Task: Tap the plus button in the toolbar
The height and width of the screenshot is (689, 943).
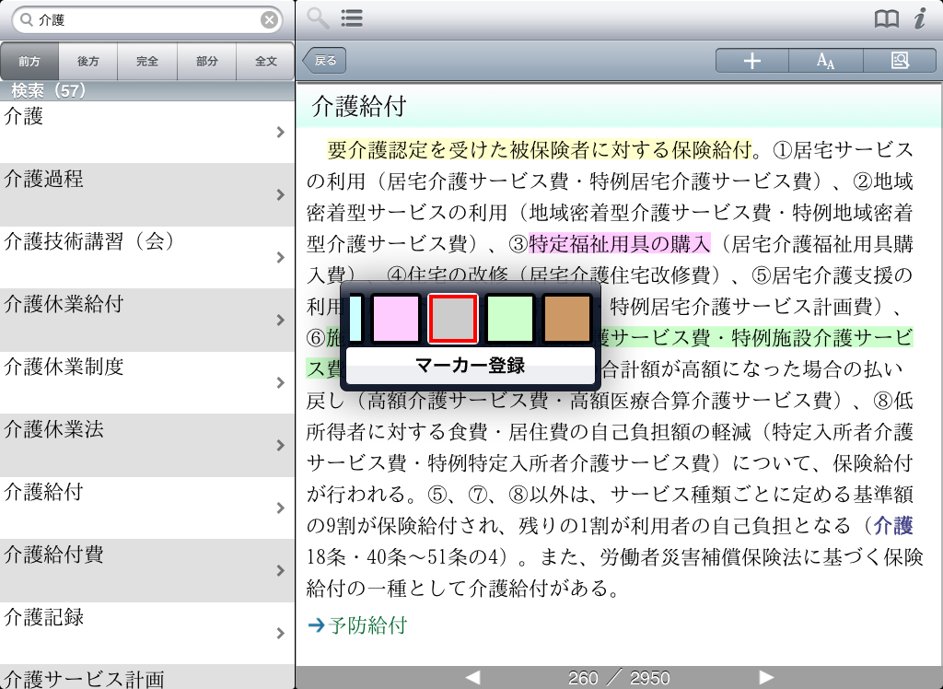Action: (x=752, y=61)
